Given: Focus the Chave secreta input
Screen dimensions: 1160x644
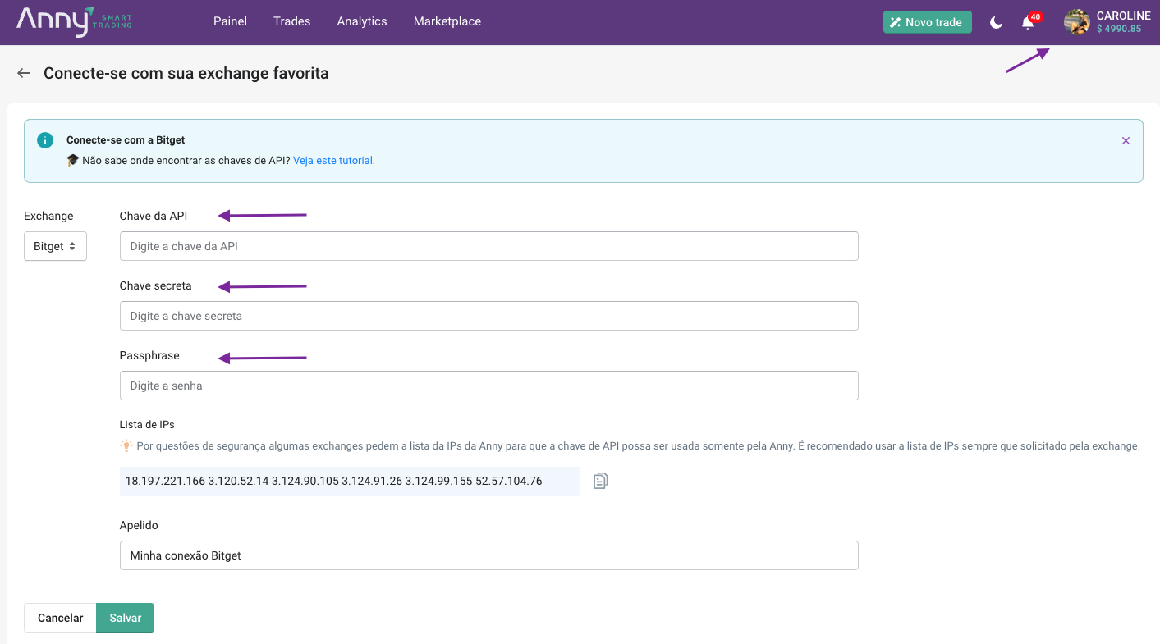Looking at the screenshot, I should pyautogui.click(x=489, y=316).
